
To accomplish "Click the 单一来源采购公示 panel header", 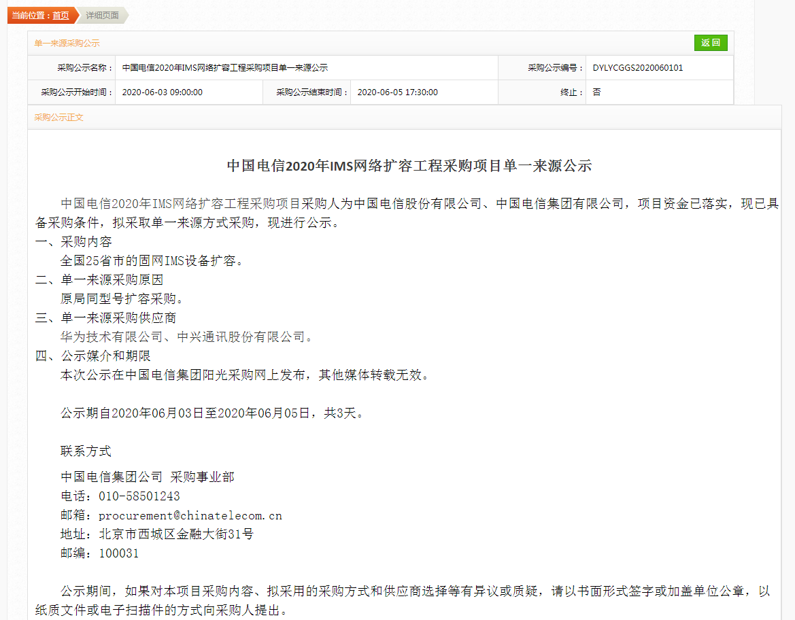I will pos(67,43).
